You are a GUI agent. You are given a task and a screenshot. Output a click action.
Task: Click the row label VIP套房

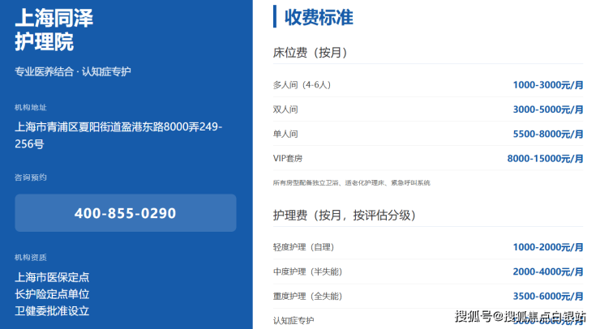[x=288, y=158]
